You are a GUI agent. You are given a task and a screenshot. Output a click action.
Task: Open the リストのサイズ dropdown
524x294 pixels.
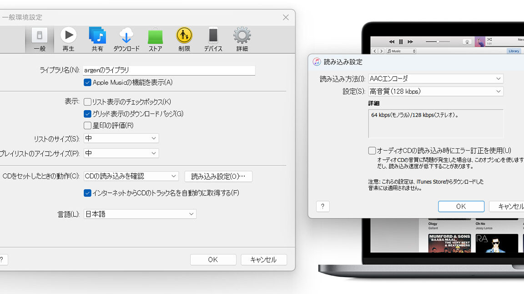point(121,138)
